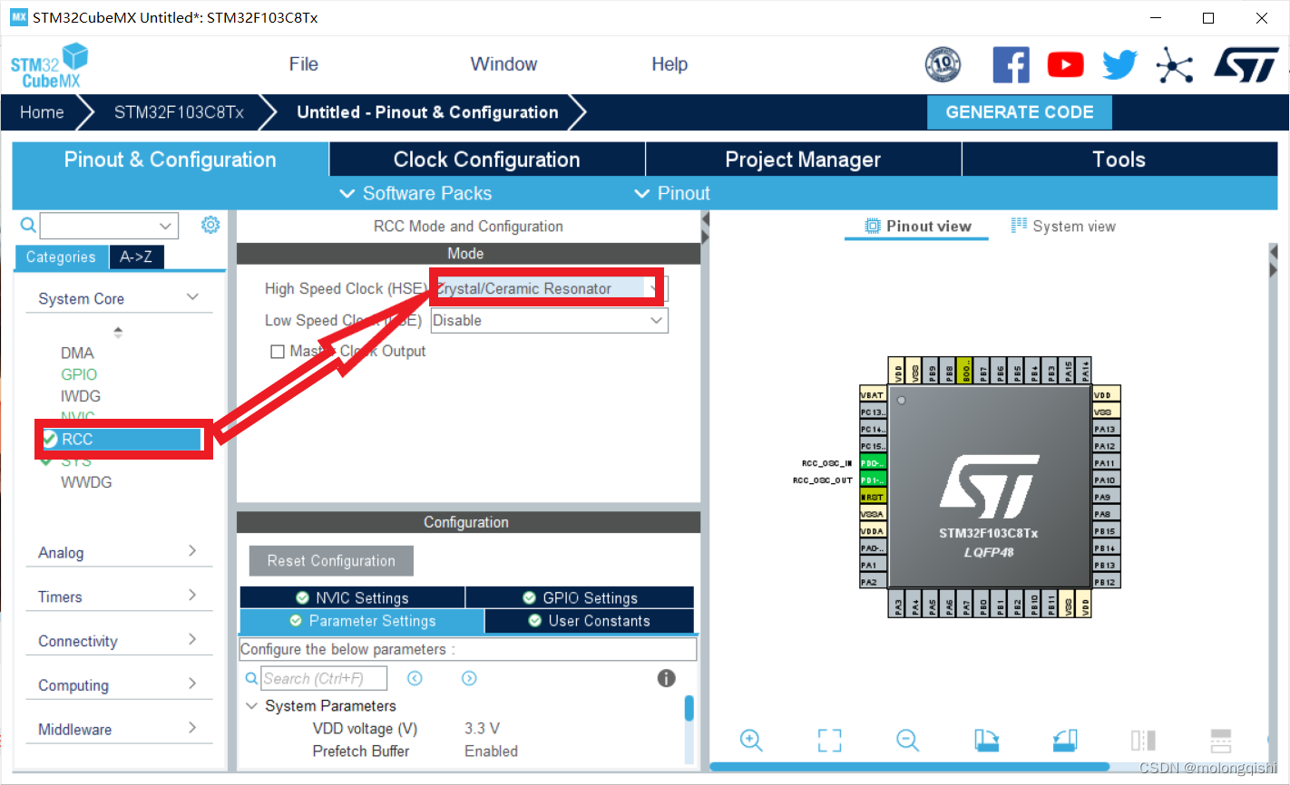
Task: Collapse the System Core category
Action: (192, 297)
